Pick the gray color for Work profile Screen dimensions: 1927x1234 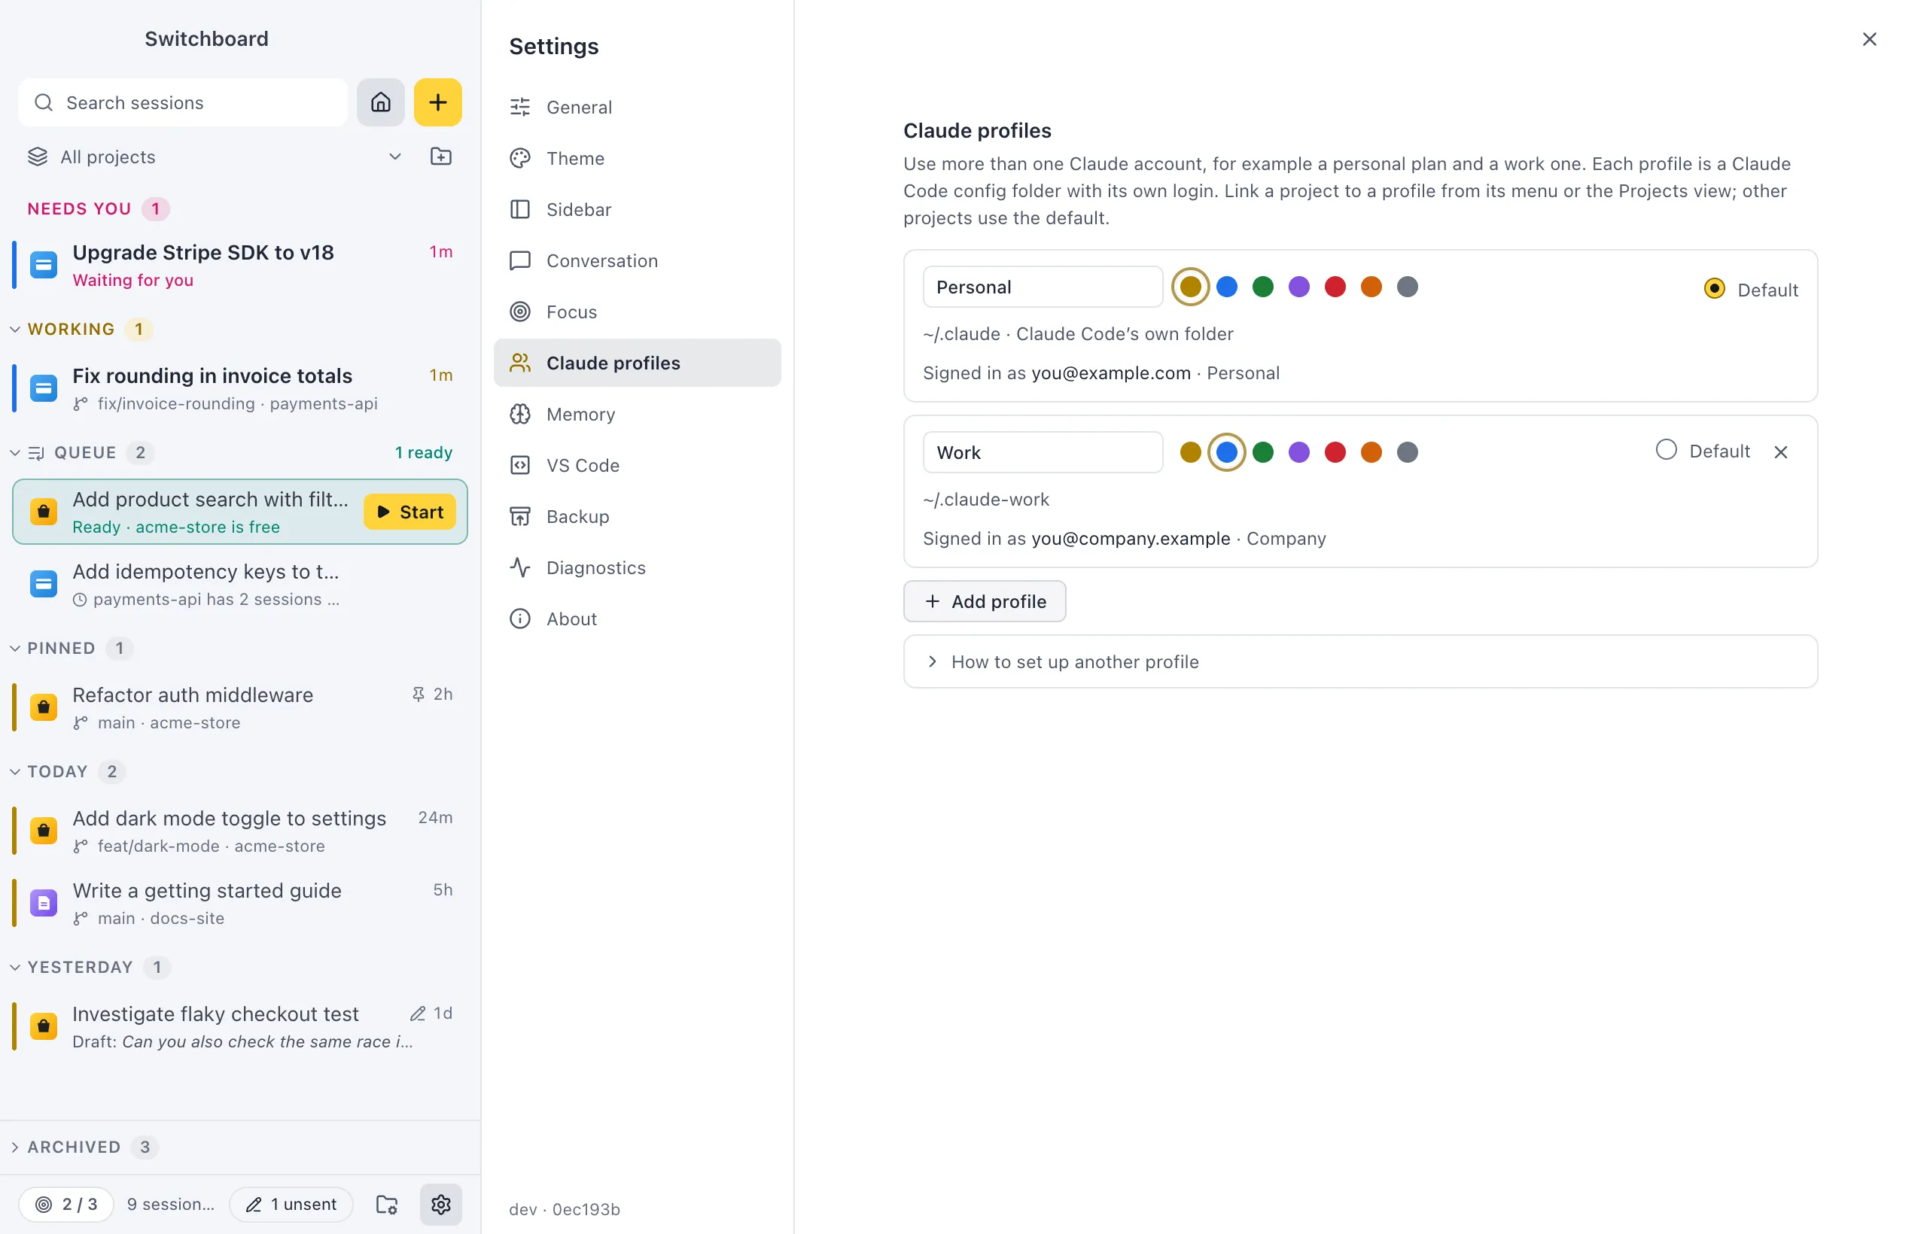pos(1407,452)
